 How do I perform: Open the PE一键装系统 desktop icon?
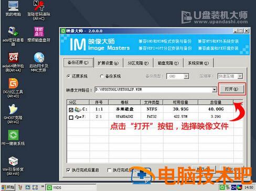(13, 138)
